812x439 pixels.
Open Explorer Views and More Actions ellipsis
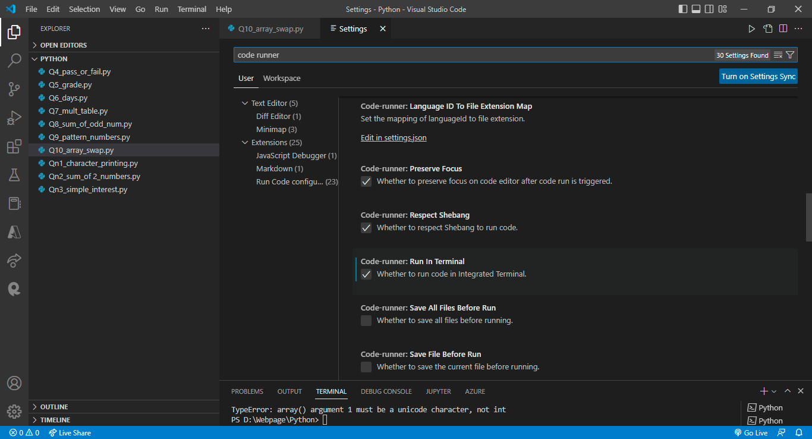(x=206, y=29)
